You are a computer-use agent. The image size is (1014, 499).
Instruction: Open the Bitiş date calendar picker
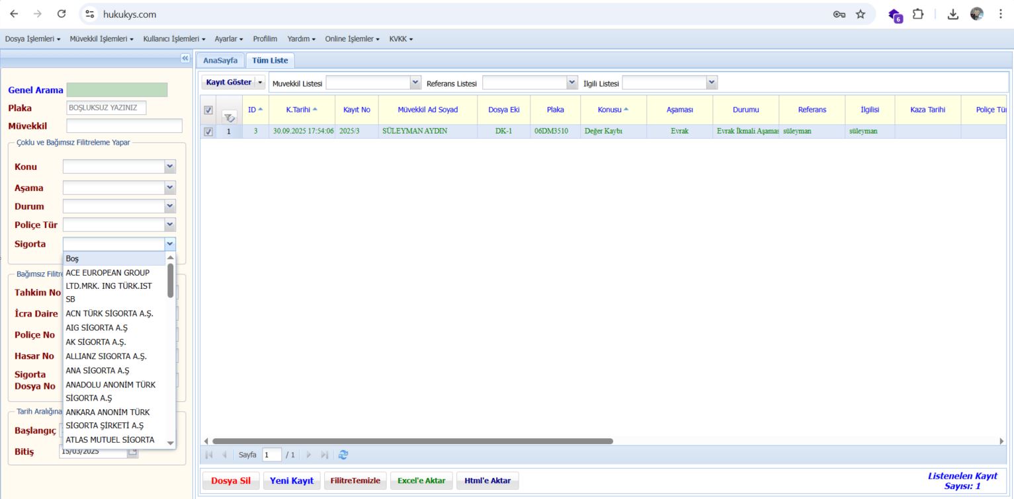132,452
